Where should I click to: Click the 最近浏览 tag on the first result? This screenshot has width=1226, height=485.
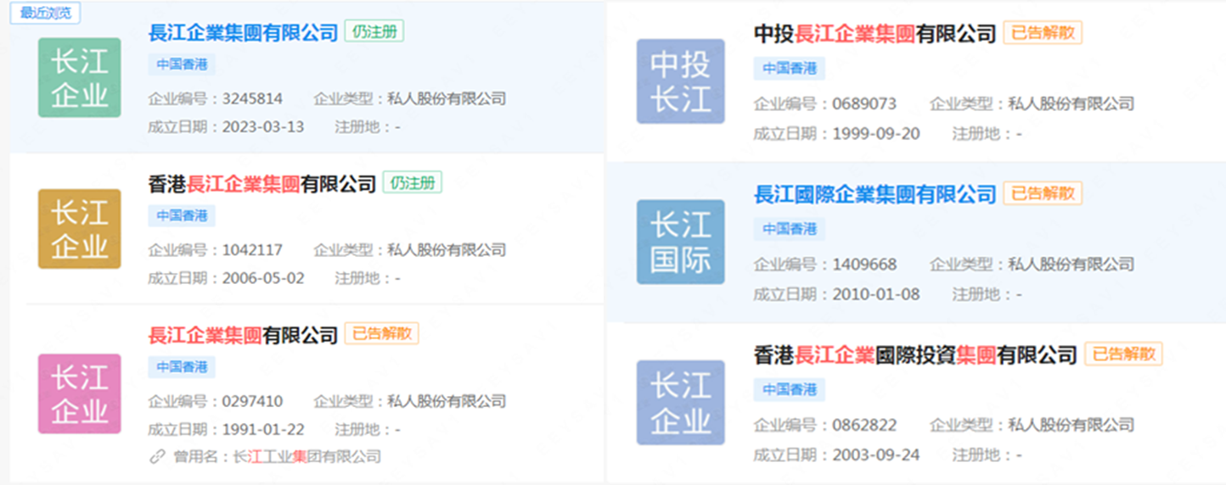[45, 13]
